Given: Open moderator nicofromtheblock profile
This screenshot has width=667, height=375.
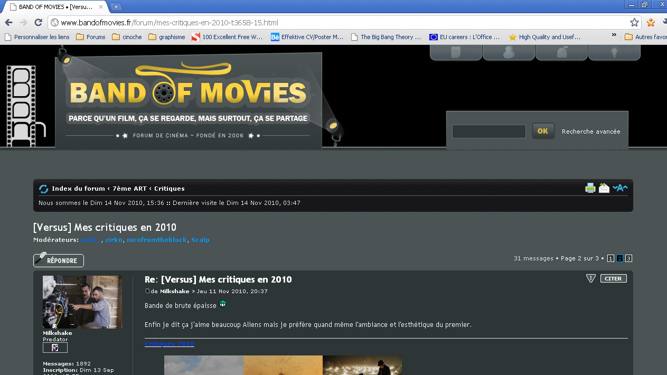Looking at the screenshot, I should [157, 240].
